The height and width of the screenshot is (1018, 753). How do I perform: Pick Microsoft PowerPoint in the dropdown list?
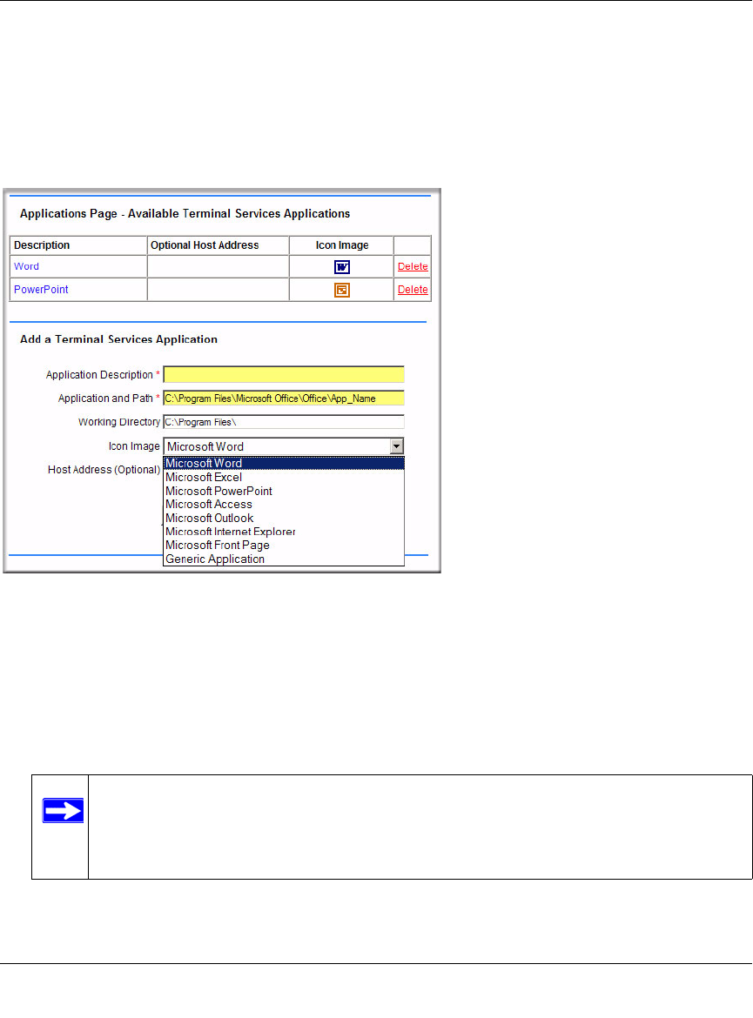pyautogui.click(x=283, y=491)
